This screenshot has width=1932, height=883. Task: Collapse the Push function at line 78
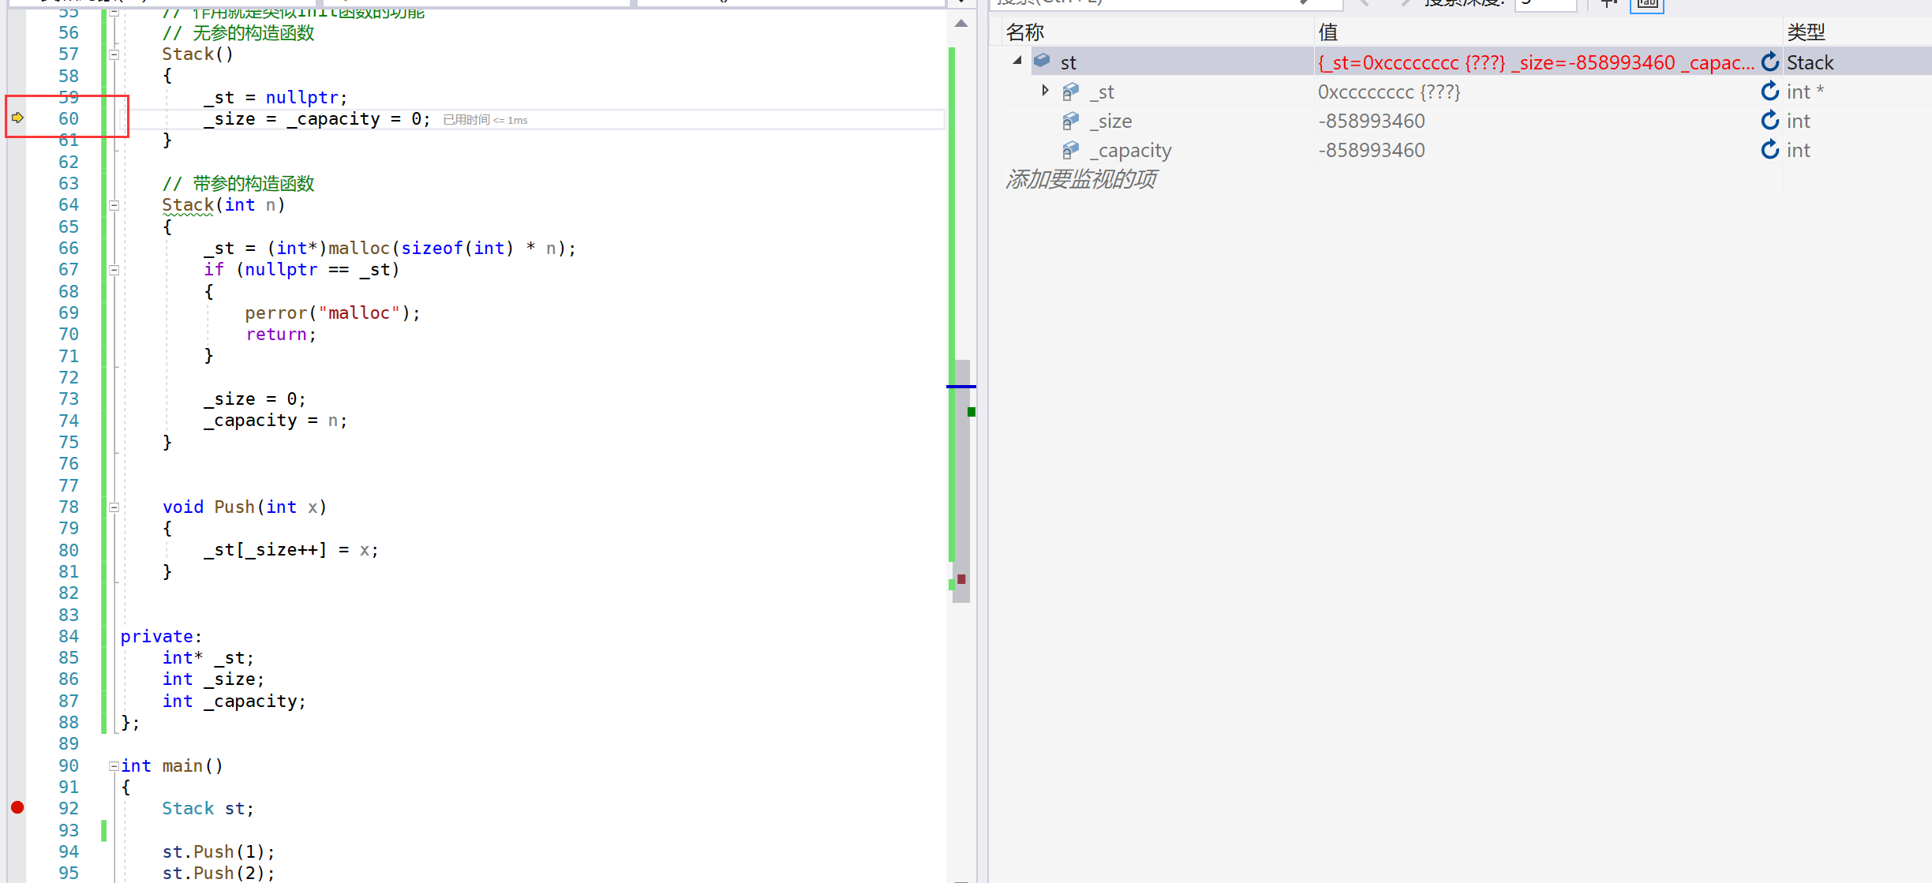click(114, 507)
